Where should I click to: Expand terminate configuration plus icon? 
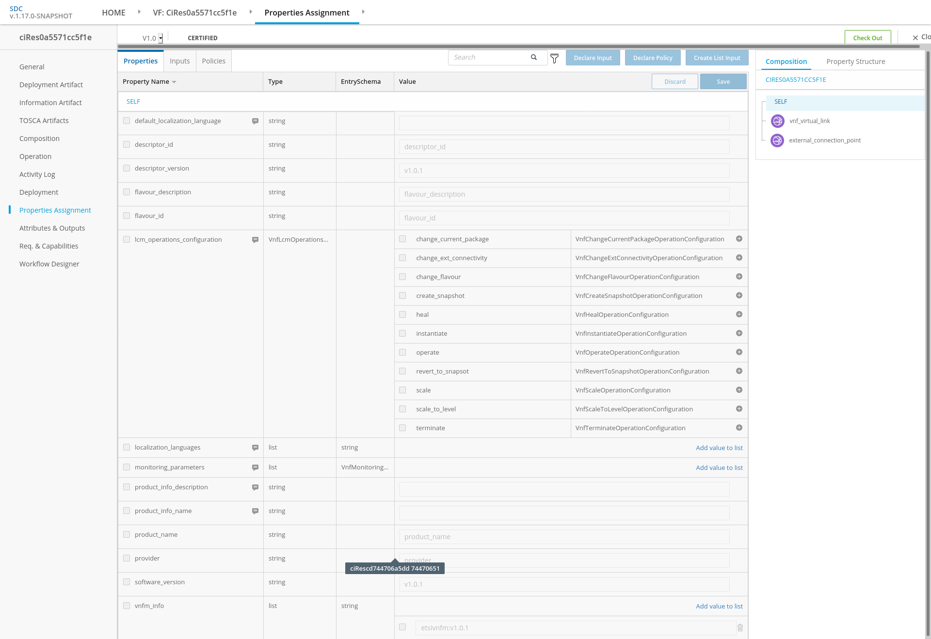tap(739, 428)
